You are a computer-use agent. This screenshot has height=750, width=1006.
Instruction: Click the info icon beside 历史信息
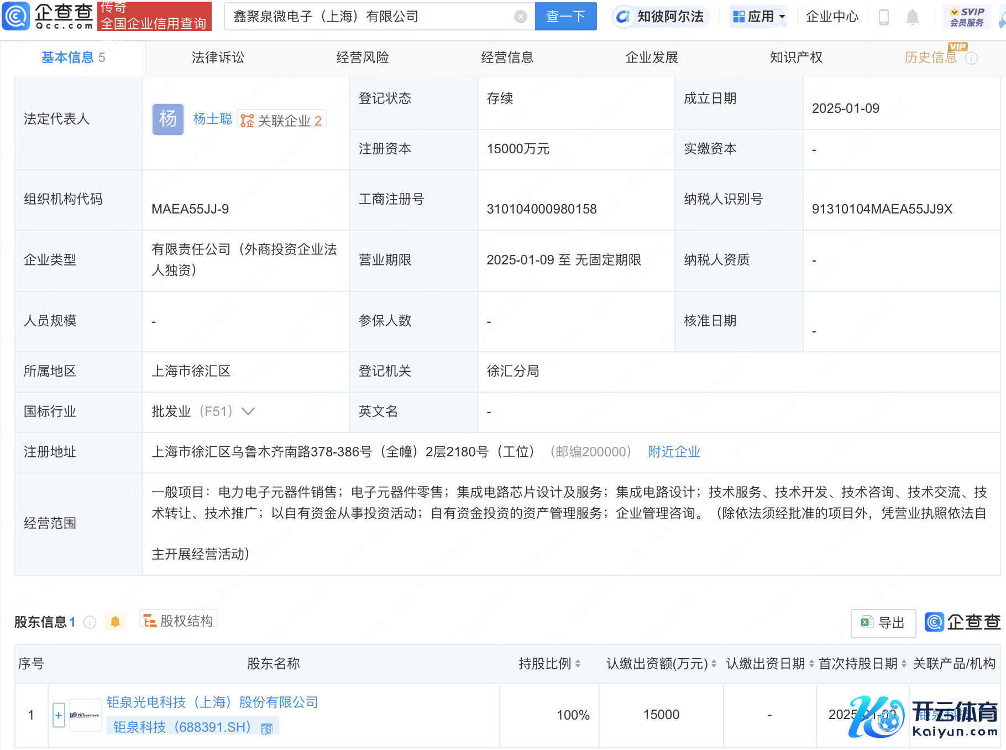point(971,58)
